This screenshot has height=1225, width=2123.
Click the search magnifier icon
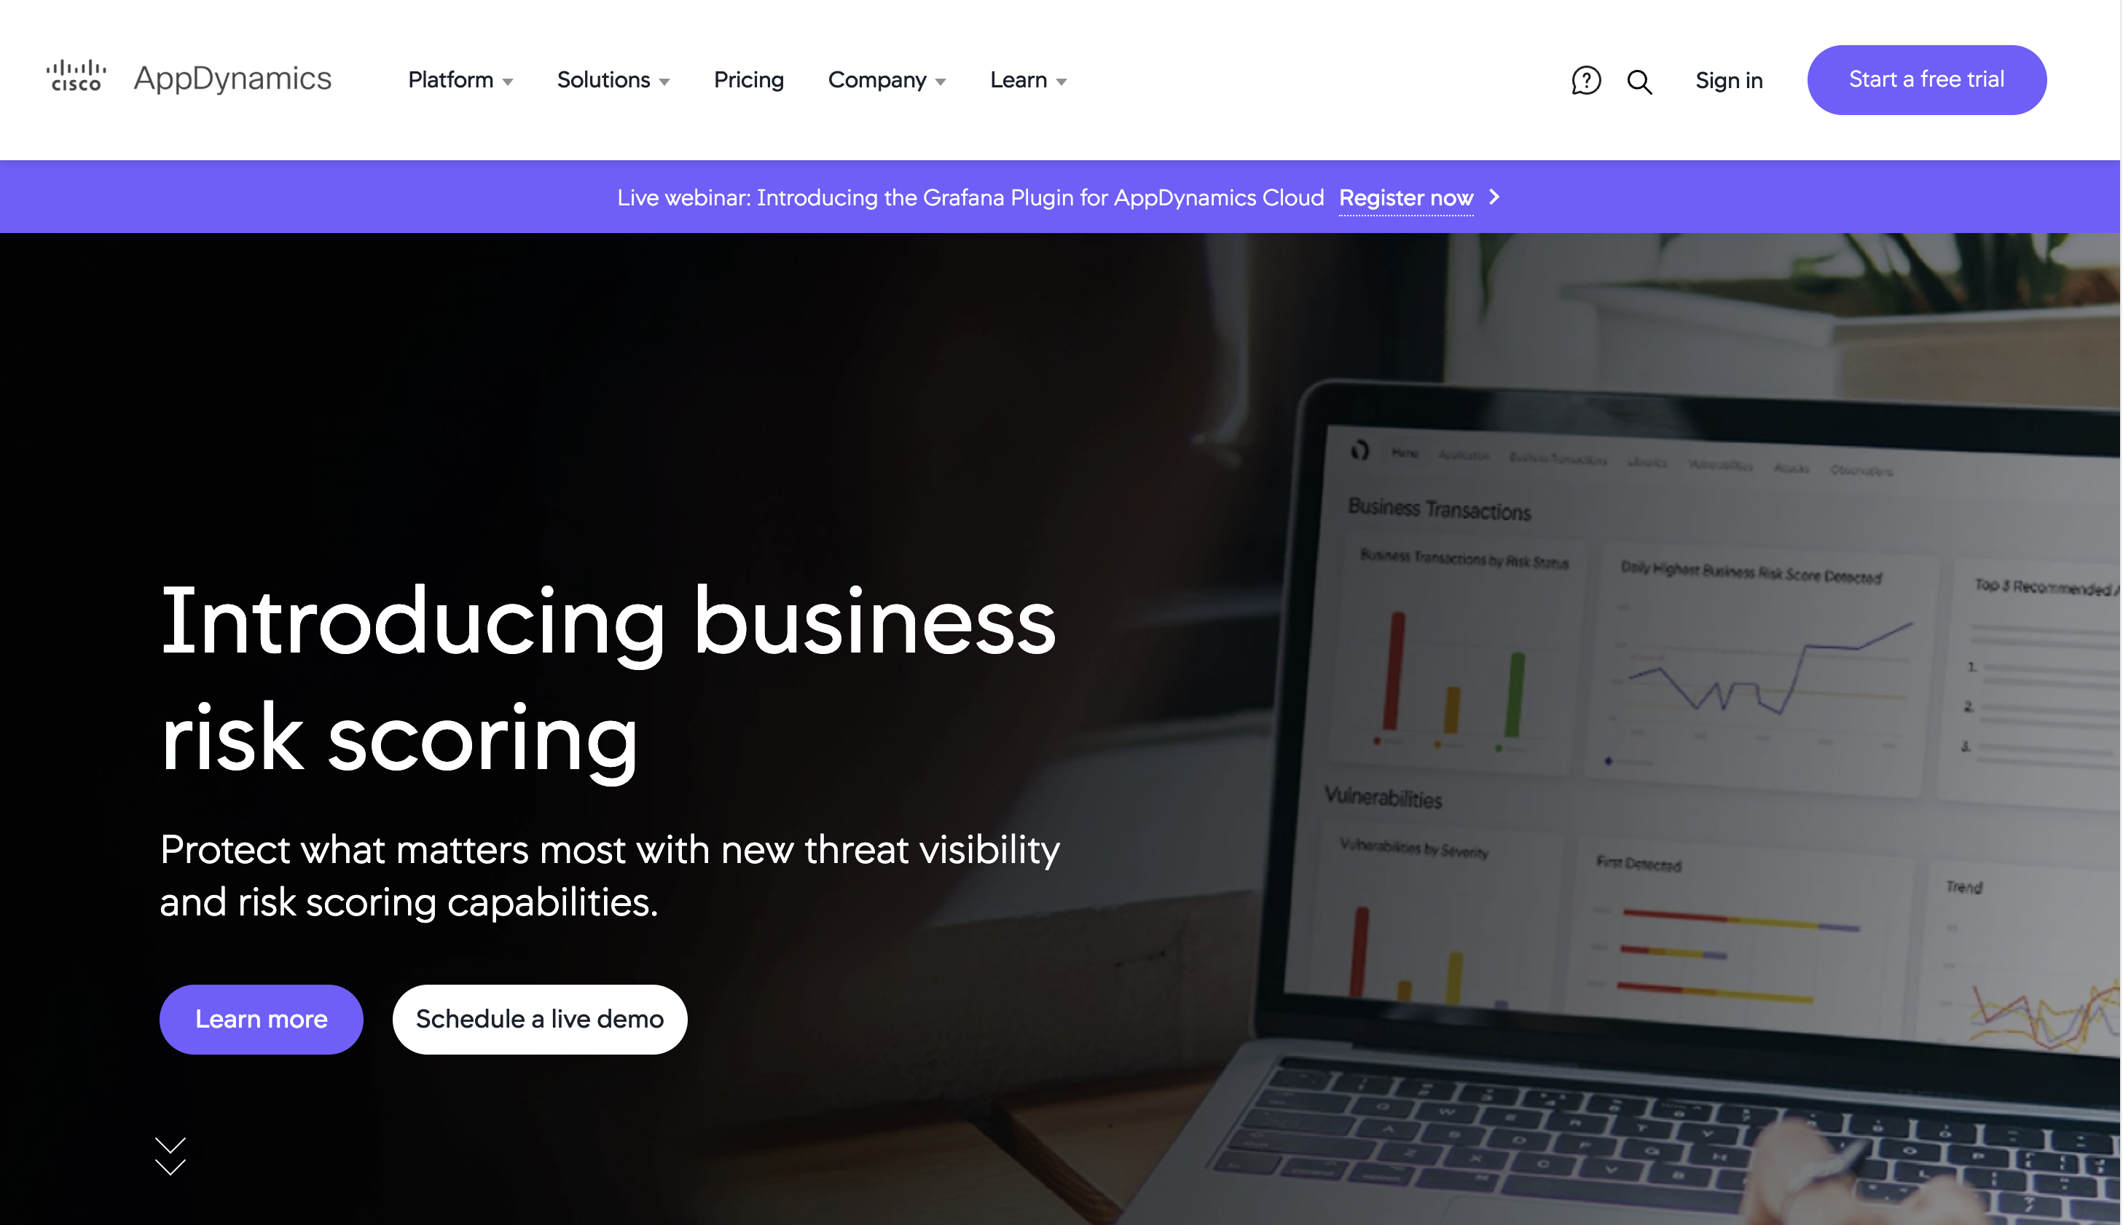pyautogui.click(x=1641, y=80)
